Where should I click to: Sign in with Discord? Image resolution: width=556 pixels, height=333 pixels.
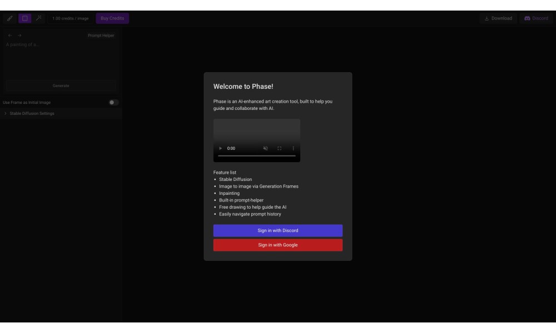278,230
